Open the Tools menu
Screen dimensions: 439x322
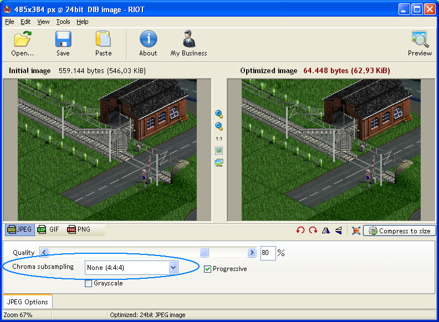(63, 22)
